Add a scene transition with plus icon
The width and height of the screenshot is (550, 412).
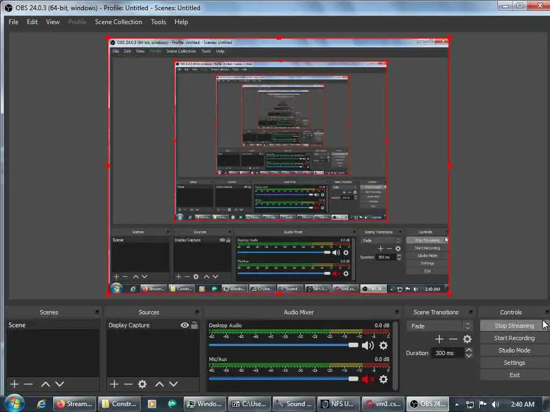439,339
